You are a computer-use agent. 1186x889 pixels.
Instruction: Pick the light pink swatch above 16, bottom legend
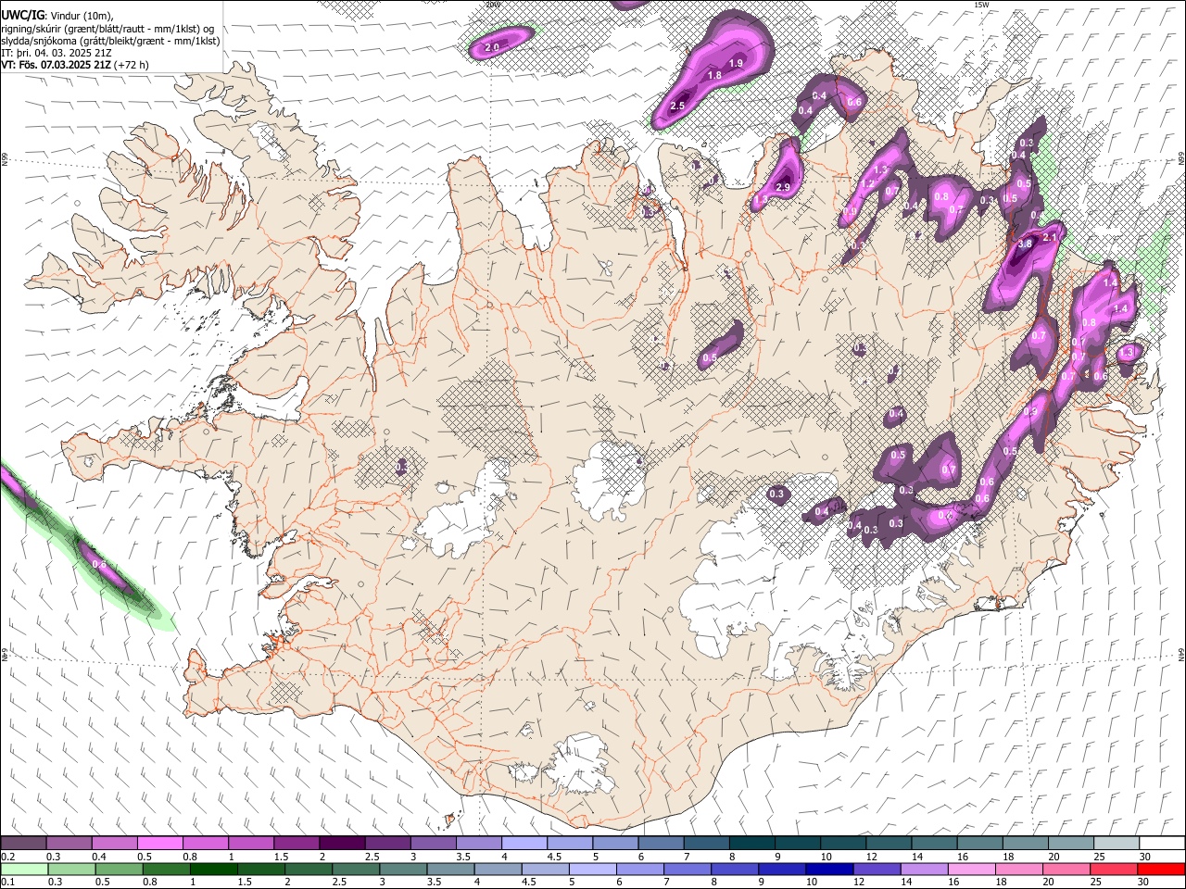tap(972, 869)
